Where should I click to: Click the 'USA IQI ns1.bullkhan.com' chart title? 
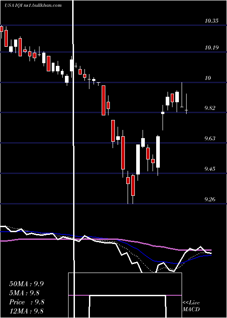(x=33, y=5)
